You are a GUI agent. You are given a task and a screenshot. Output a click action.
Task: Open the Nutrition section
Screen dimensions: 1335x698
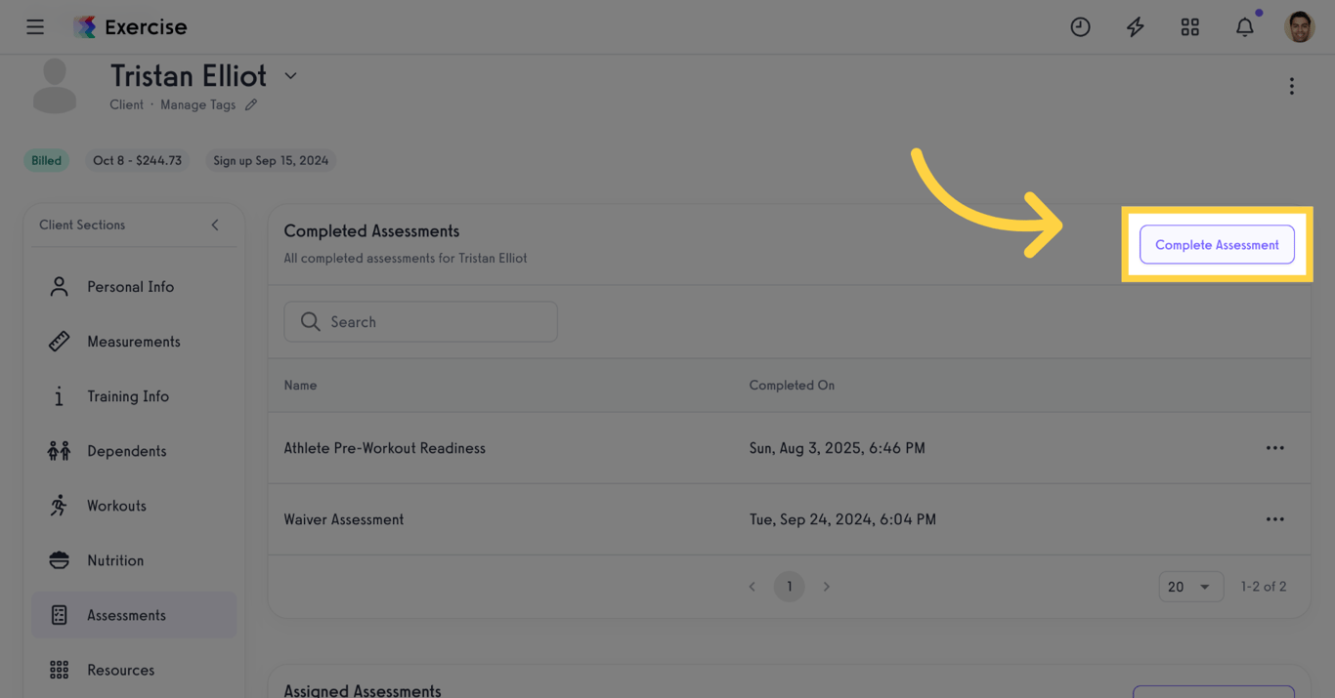coord(115,560)
